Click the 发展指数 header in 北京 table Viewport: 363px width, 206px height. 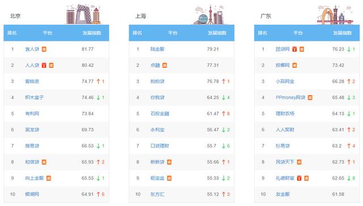92,33
